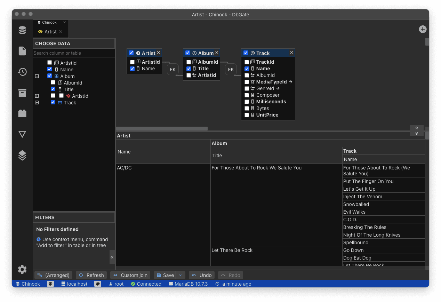Open the Save button dropdown arrow
This screenshot has height=302, width=441.
coord(180,275)
